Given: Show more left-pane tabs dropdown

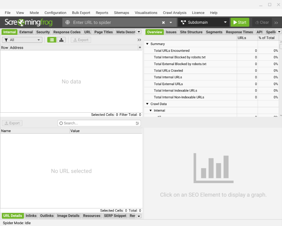Looking at the screenshot, I should pos(139,32).
